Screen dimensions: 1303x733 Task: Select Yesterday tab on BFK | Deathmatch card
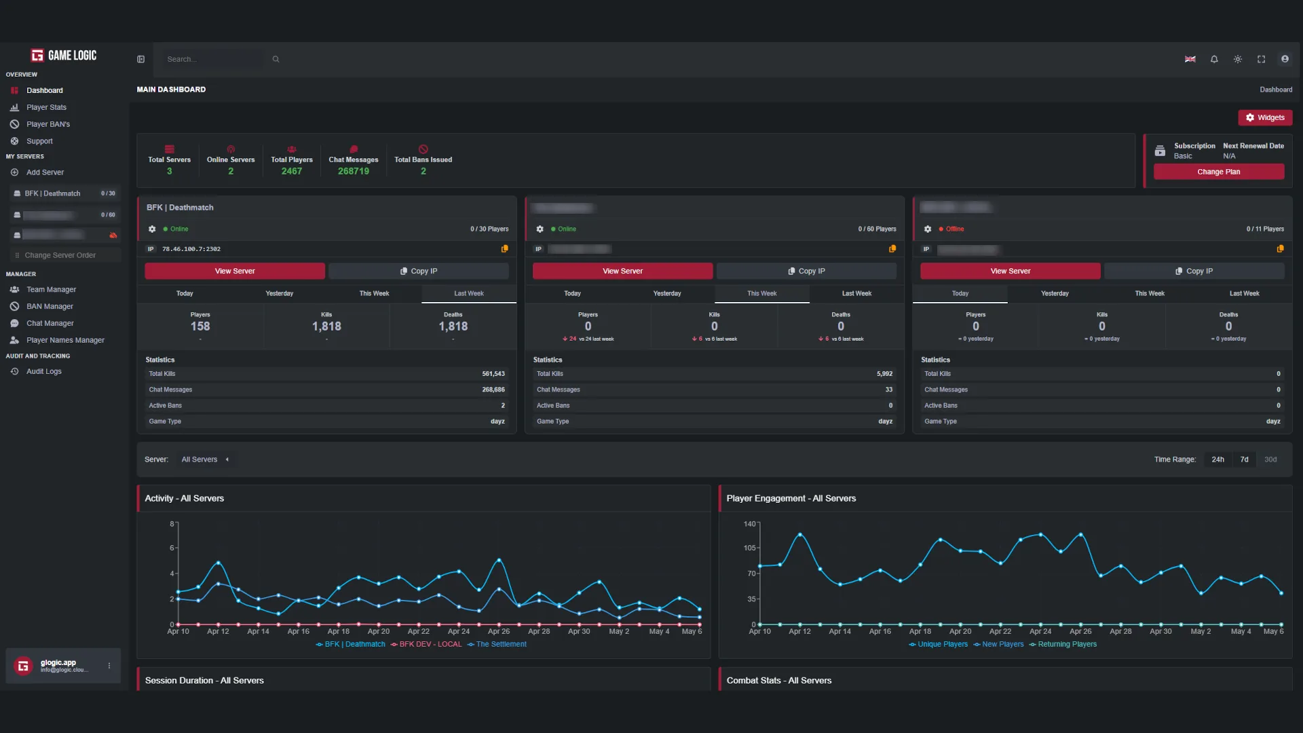click(x=280, y=294)
